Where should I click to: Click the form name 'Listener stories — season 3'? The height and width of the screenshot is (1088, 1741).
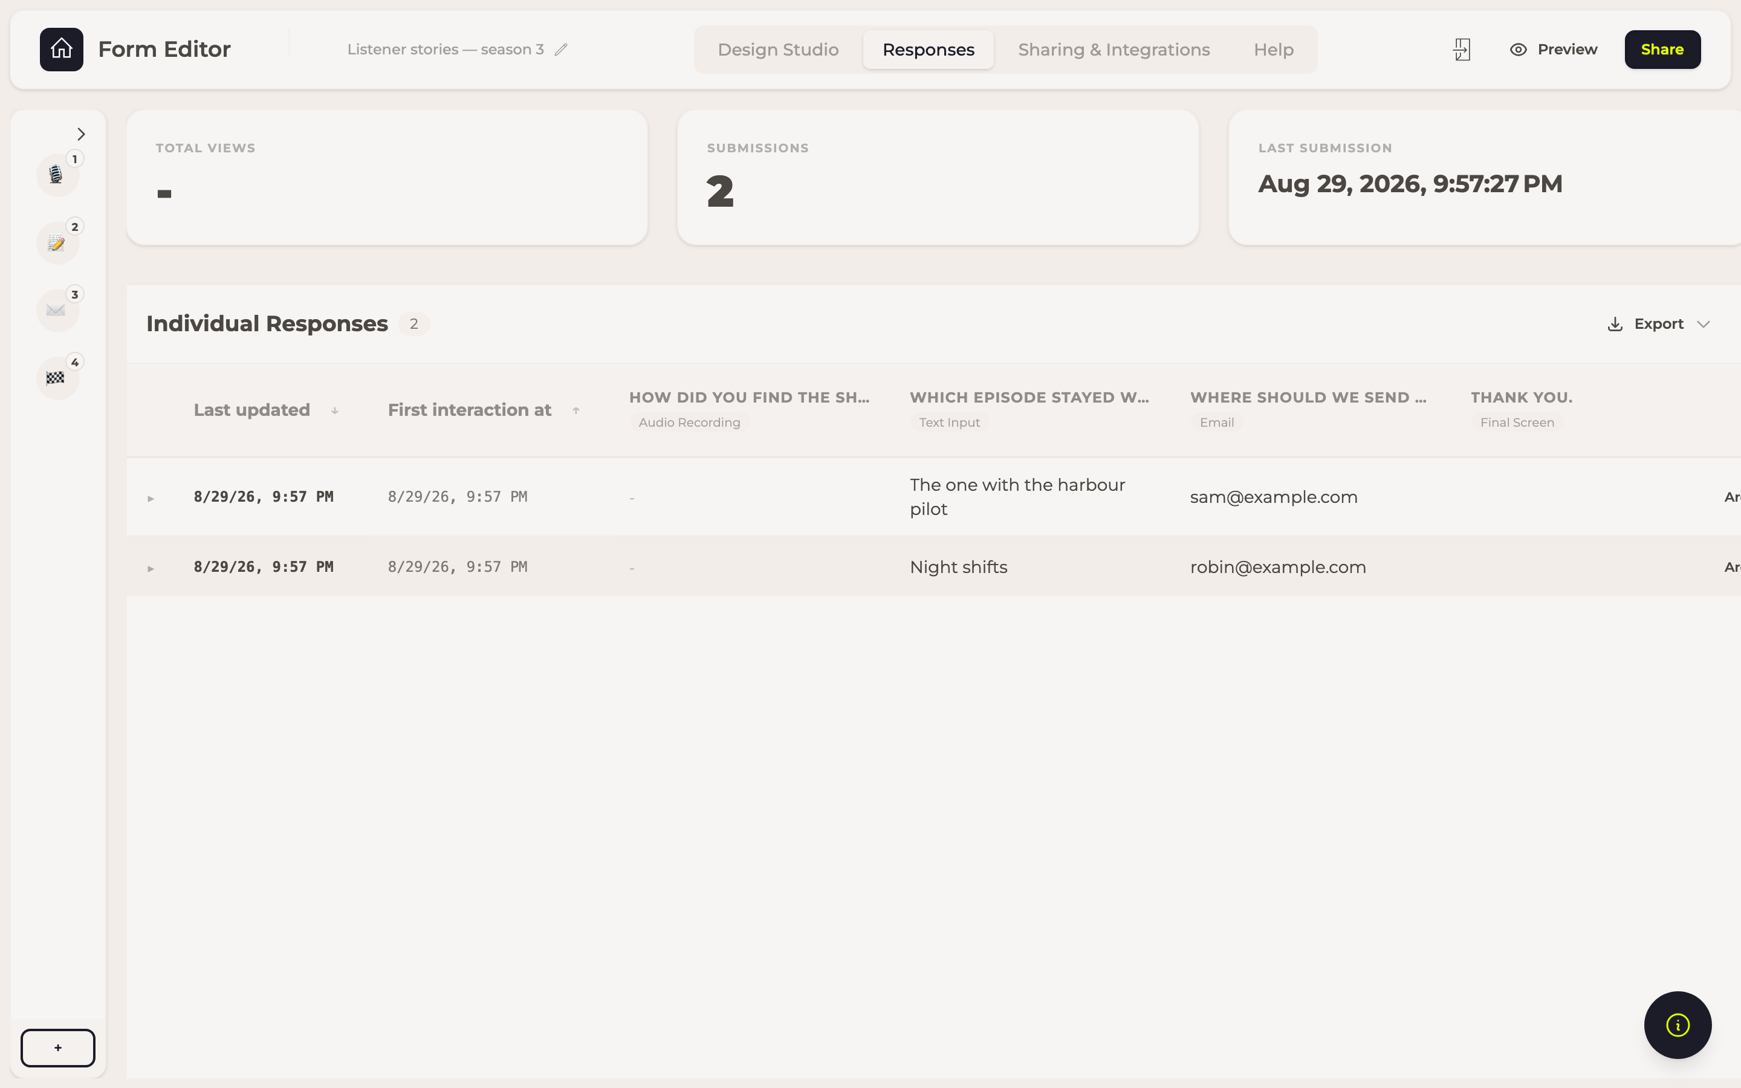click(x=446, y=50)
